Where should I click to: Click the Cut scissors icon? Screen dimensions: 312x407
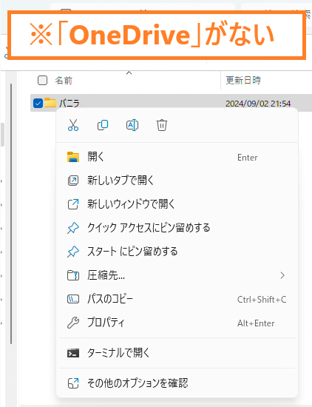73,125
